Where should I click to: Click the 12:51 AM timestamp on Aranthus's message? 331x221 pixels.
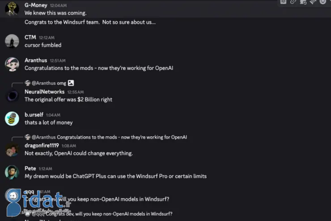coord(58,61)
